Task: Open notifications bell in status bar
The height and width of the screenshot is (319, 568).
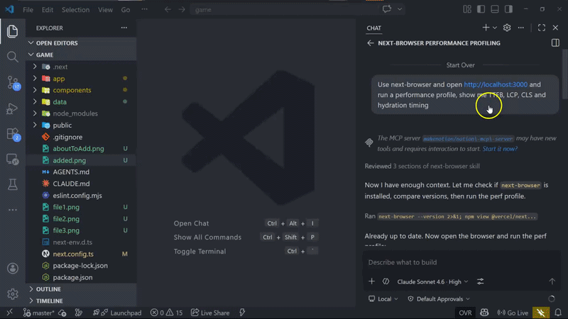Action: click(558, 313)
